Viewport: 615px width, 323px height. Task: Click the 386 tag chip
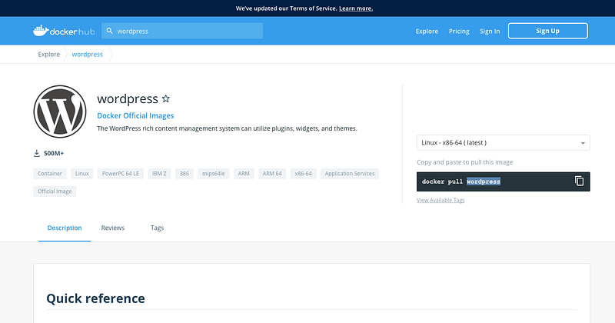tap(184, 174)
